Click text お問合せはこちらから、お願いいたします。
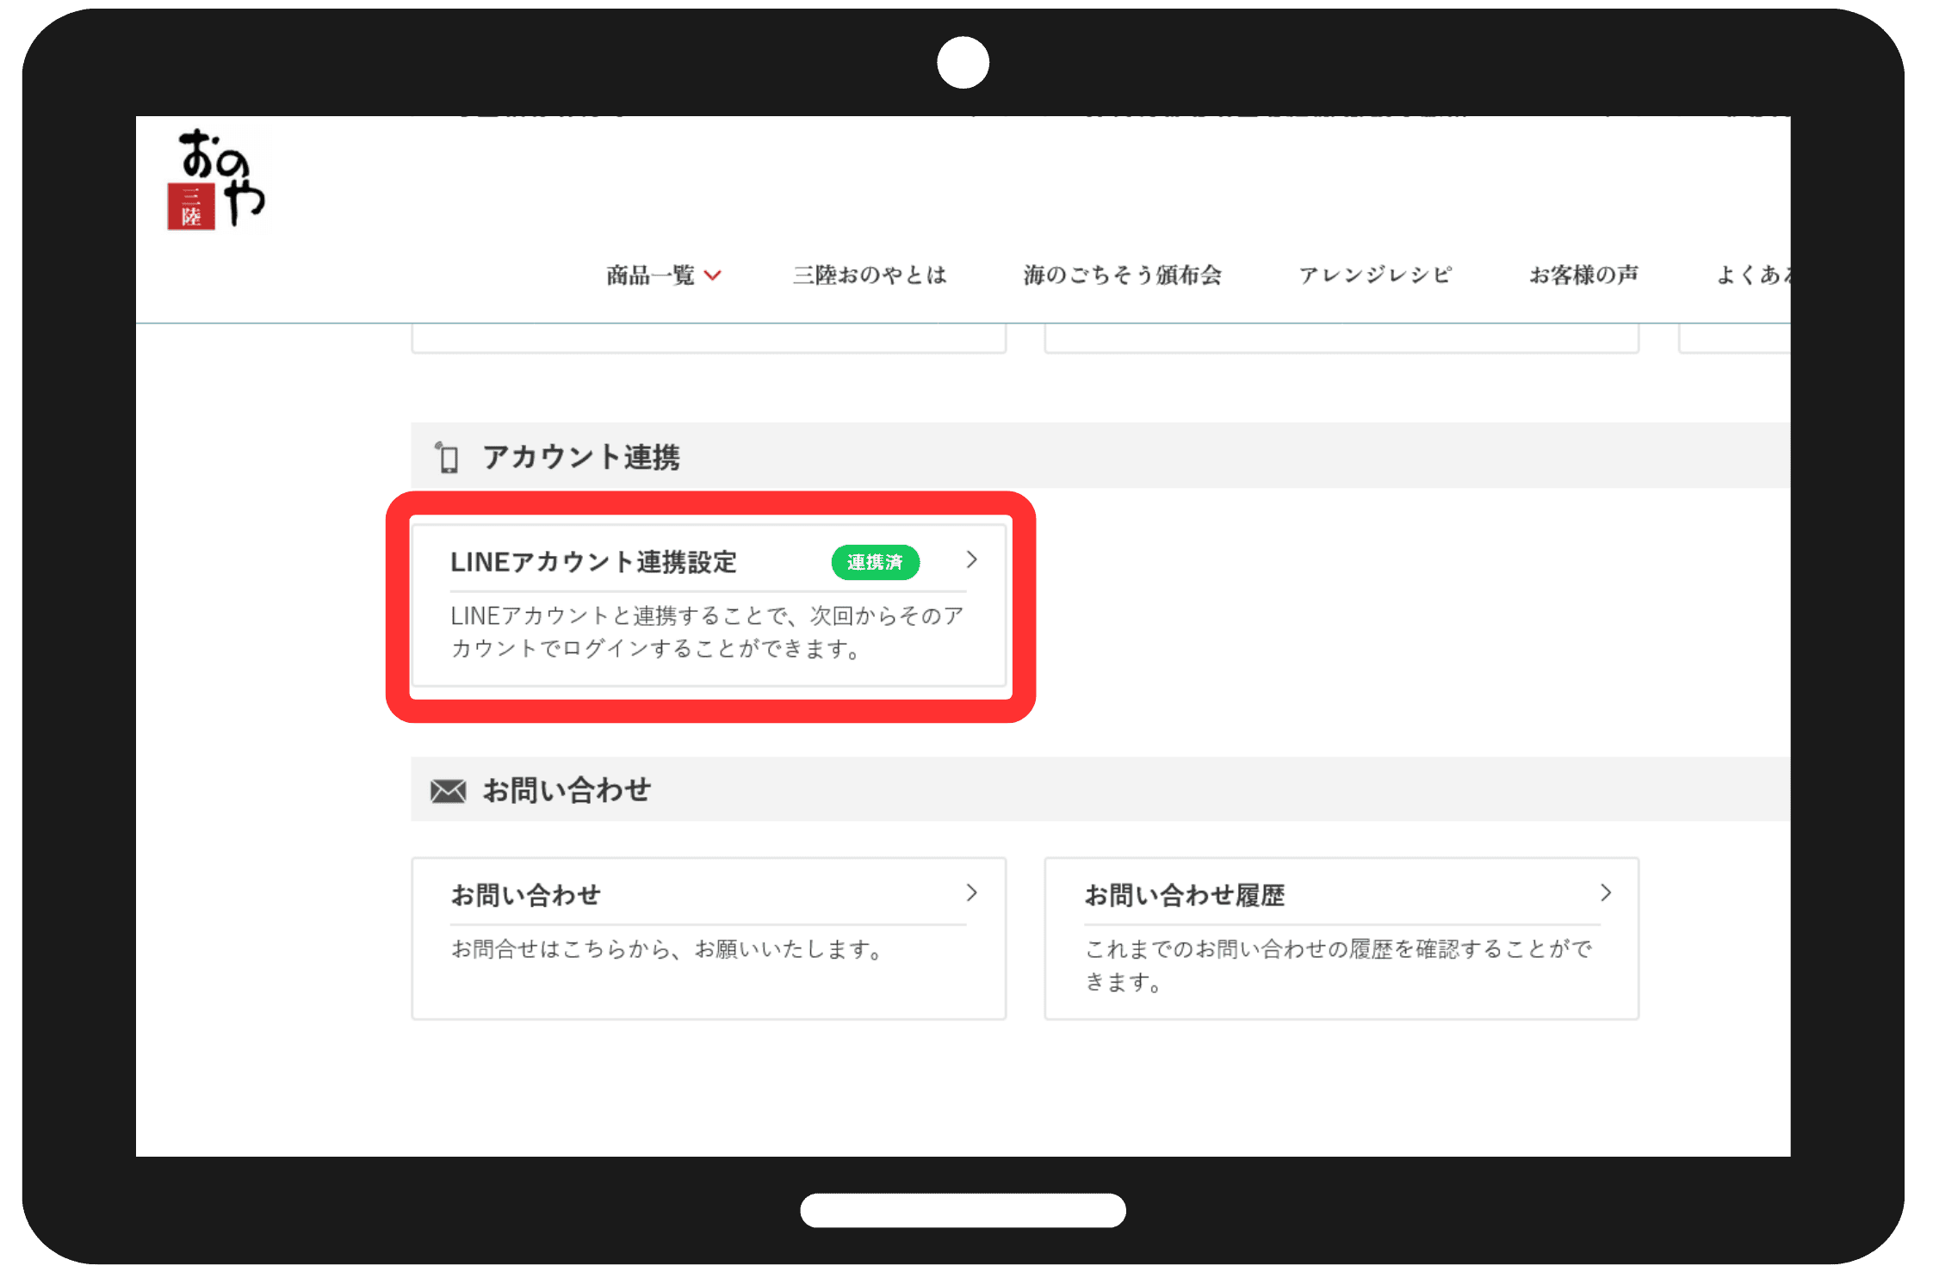This screenshot has height=1272, width=1933. pos(669,949)
